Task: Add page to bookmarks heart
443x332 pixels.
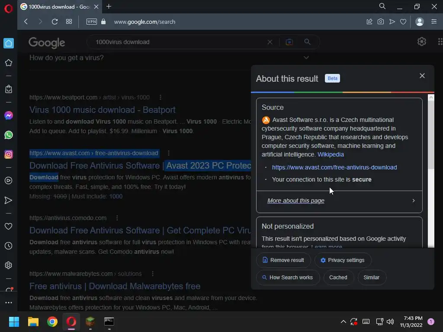Action: tap(403, 22)
